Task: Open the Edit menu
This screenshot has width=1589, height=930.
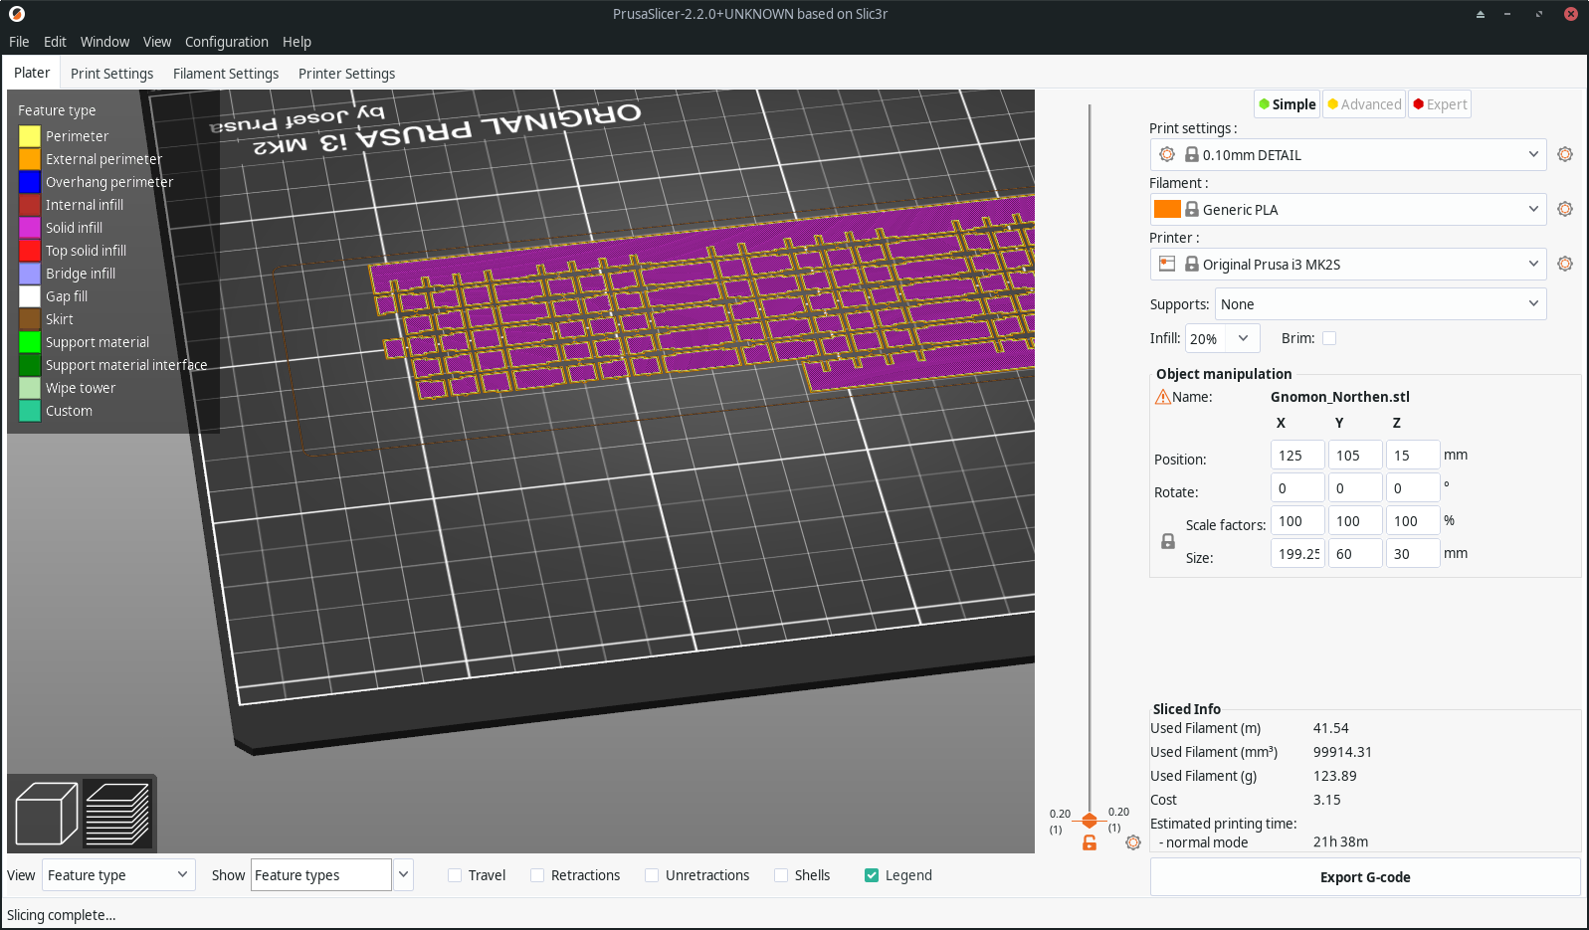Action: coord(55,42)
